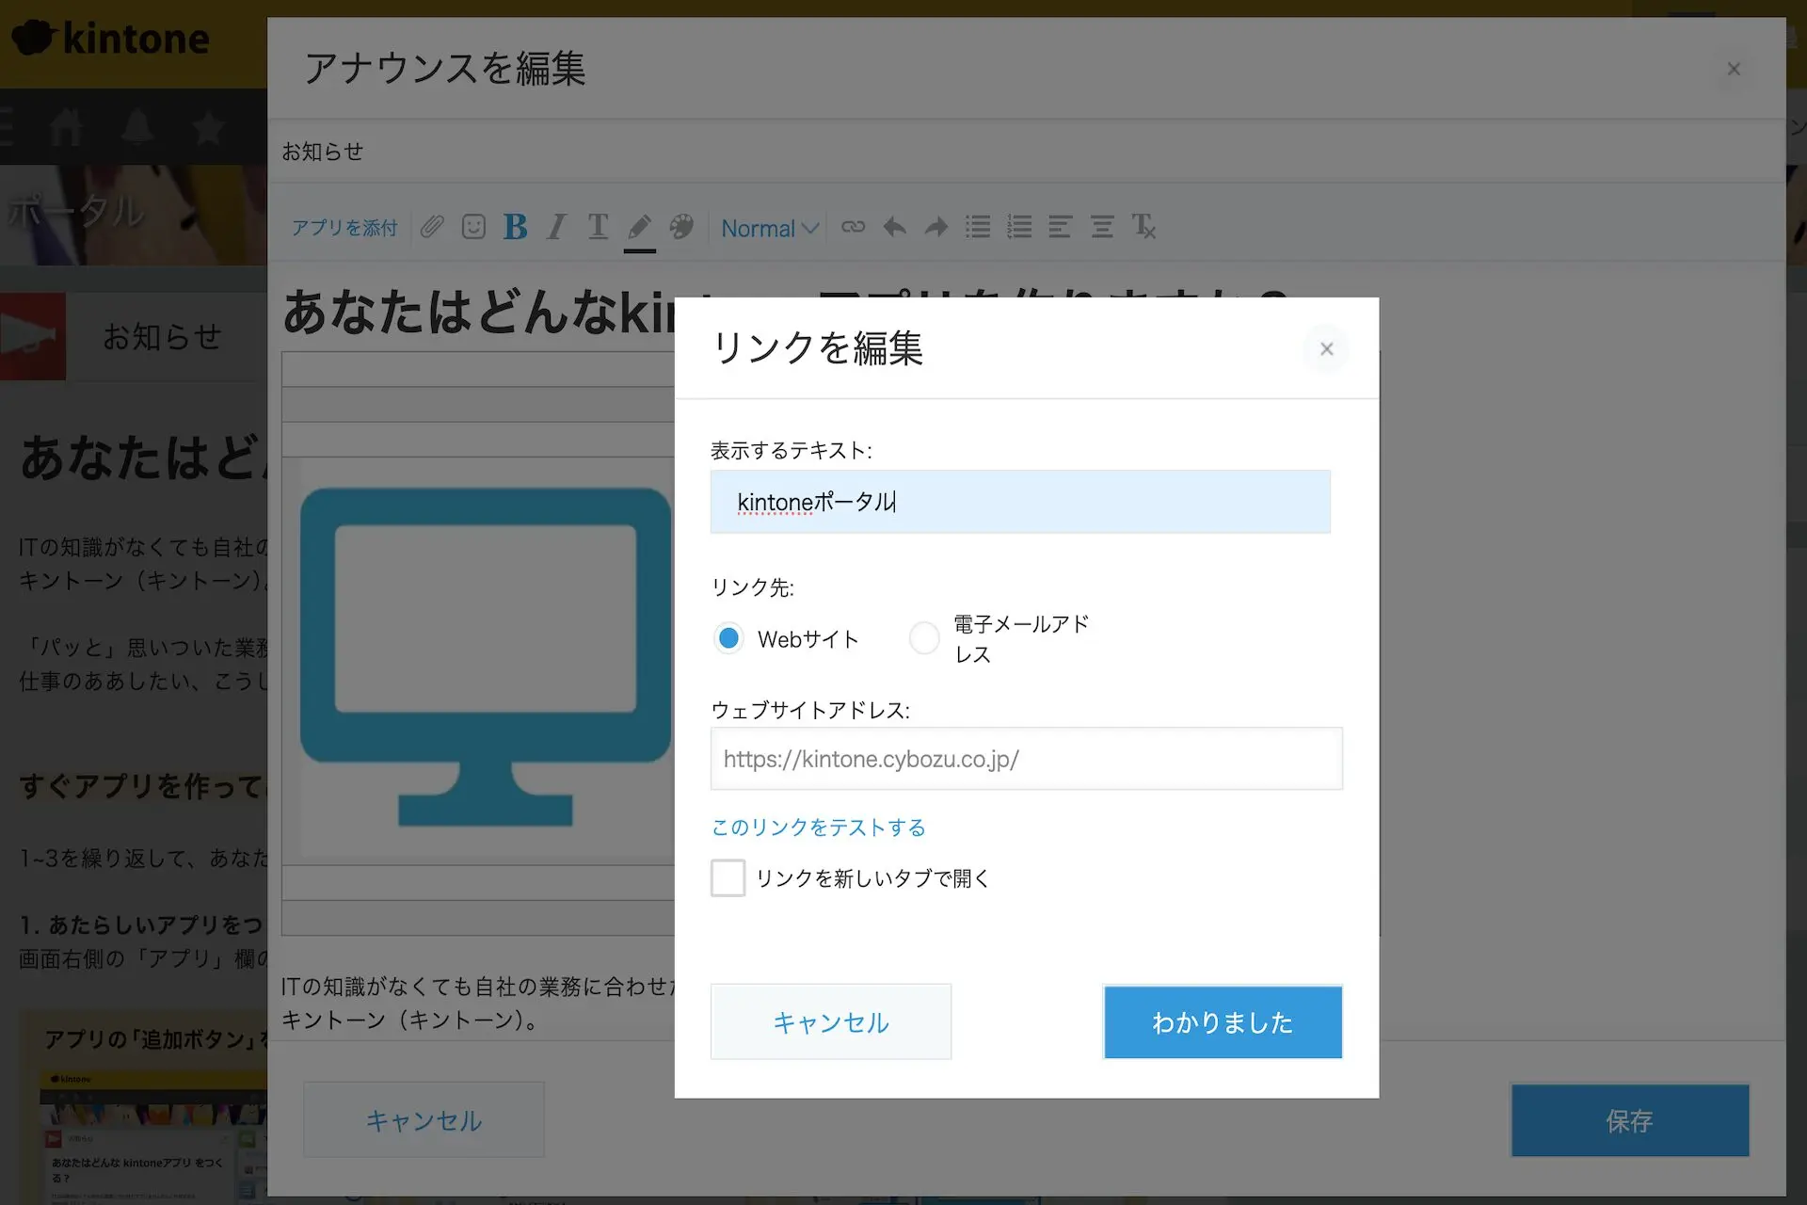The image size is (1807, 1205).
Task: Redo the edit in toolbar
Action: point(935,227)
